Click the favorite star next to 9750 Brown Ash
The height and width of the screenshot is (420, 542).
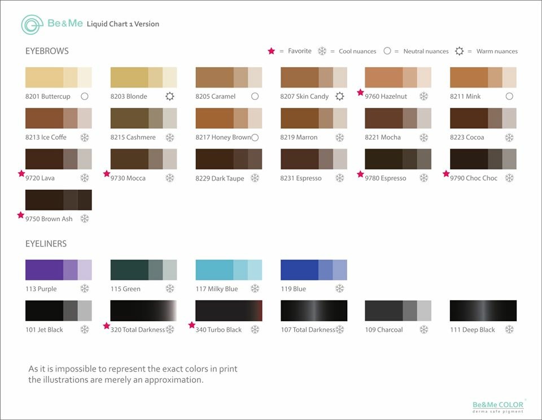pyautogui.click(x=21, y=215)
